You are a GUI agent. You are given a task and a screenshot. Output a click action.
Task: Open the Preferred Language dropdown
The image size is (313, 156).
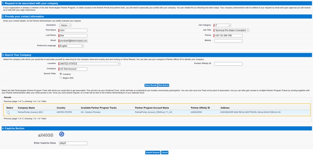(x=71, y=46)
